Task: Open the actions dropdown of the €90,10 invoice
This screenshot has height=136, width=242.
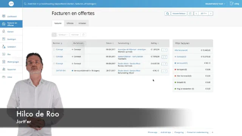Action: (x=164, y=71)
